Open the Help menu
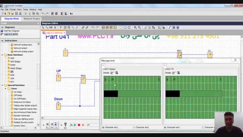The width and height of the screenshot is (243, 137). (40, 9)
